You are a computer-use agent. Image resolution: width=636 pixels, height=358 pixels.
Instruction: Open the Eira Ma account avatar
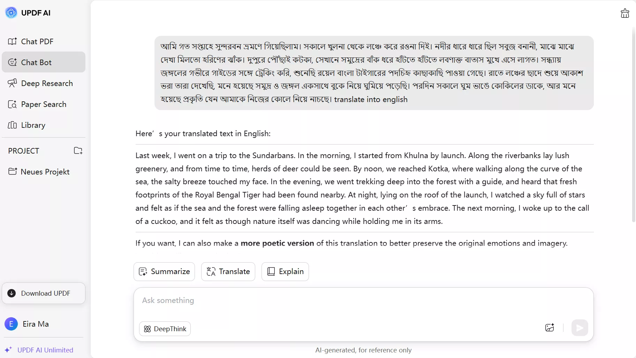click(x=11, y=324)
